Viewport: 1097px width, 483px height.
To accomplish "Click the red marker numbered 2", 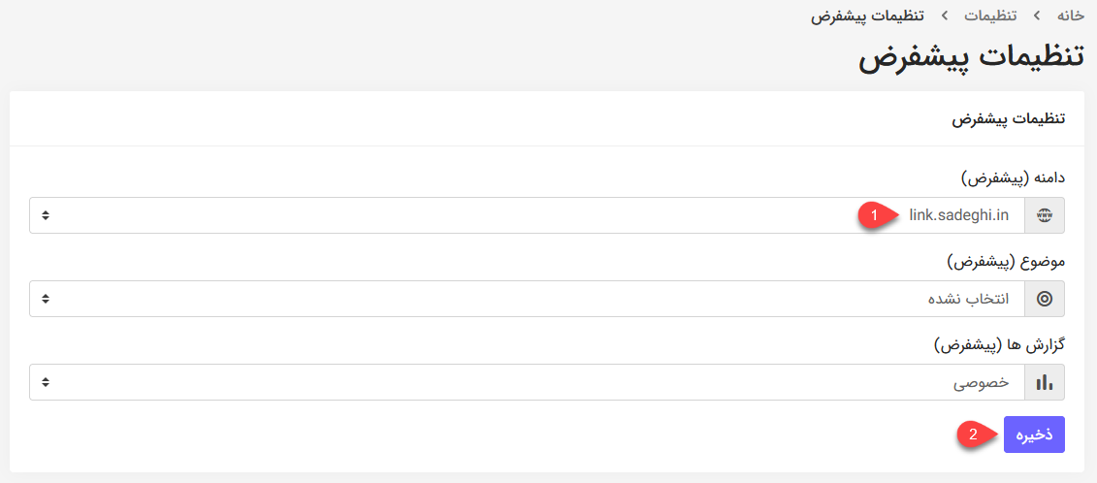I will pyautogui.click(x=972, y=434).
